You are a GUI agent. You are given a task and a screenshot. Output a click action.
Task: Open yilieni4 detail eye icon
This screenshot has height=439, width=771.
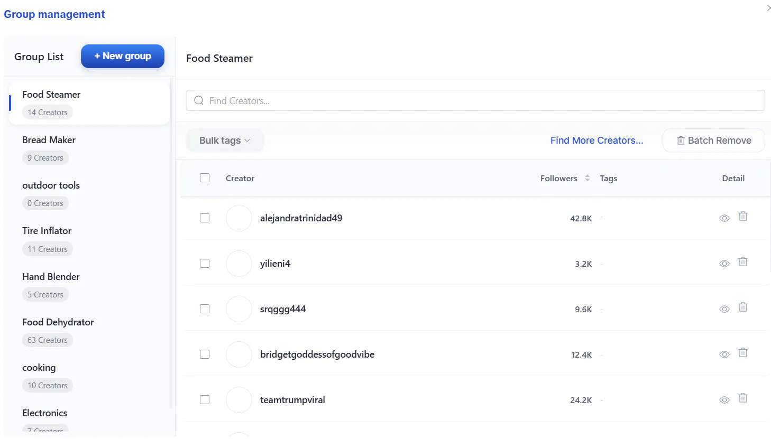click(724, 264)
